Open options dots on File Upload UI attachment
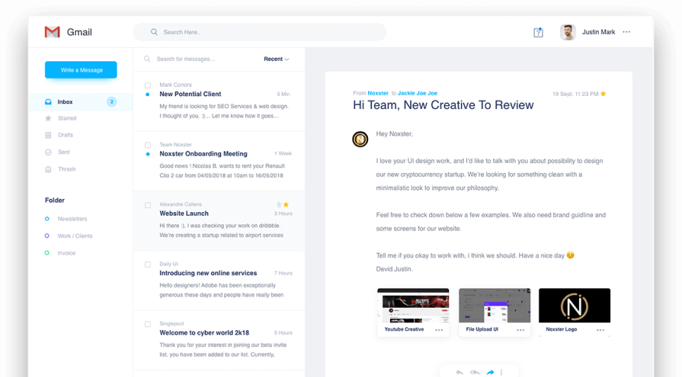This screenshot has width=682, height=377. (x=520, y=330)
